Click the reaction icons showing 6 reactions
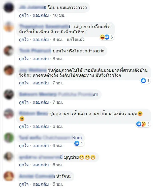 click(106, 37)
